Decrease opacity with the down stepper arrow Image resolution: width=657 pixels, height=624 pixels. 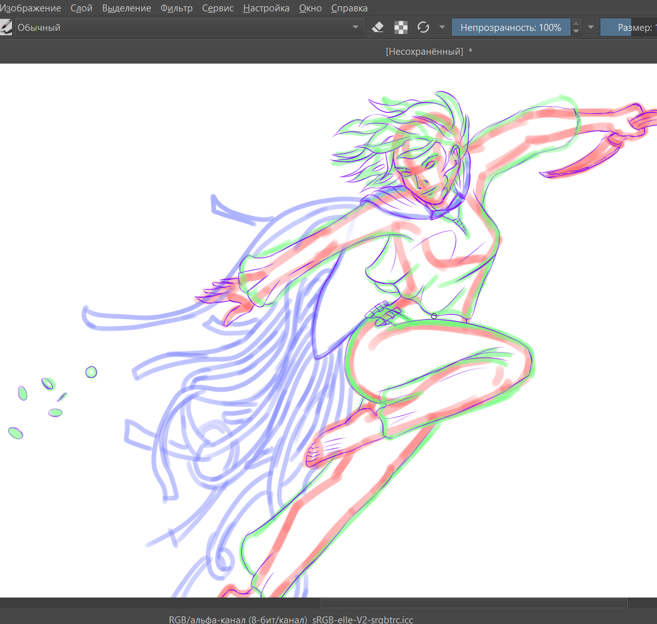coord(576,31)
